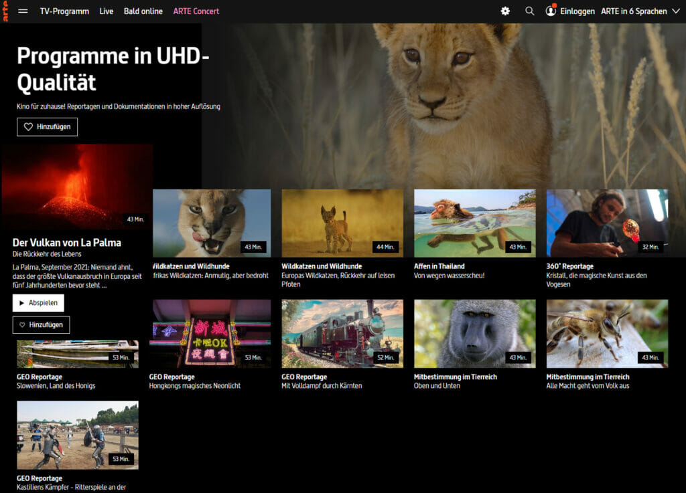Screen dimensions: 686x493
Task: Click the ARTE logo
Action: click(5, 11)
